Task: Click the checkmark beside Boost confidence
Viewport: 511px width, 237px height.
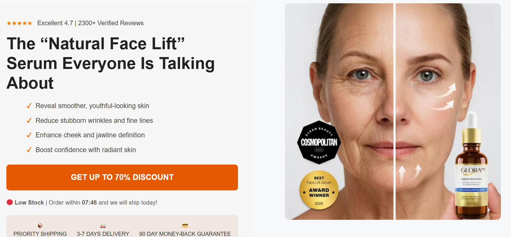Action: pyautogui.click(x=29, y=150)
